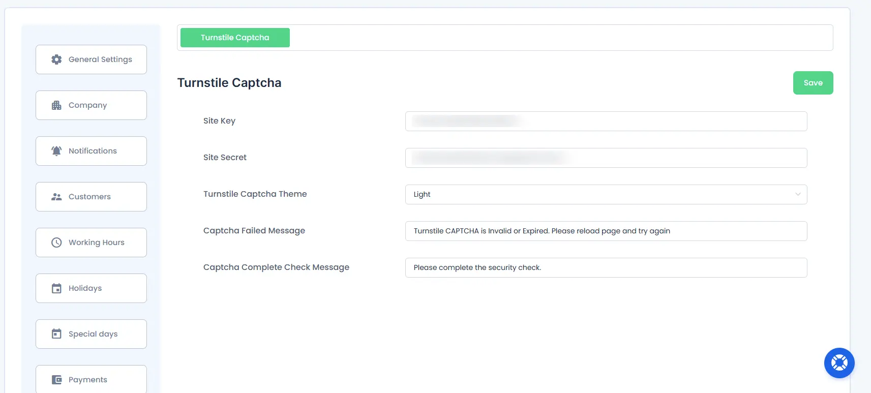Click the Company building icon
871x393 pixels.
pos(56,105)
